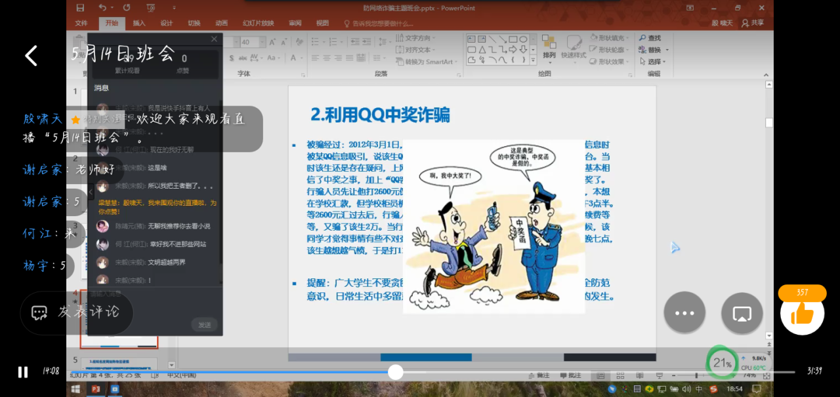Screen dimensions: 840x397
Task: Click 转换为 SmartArt button
Action: click(x=427, y=62)
